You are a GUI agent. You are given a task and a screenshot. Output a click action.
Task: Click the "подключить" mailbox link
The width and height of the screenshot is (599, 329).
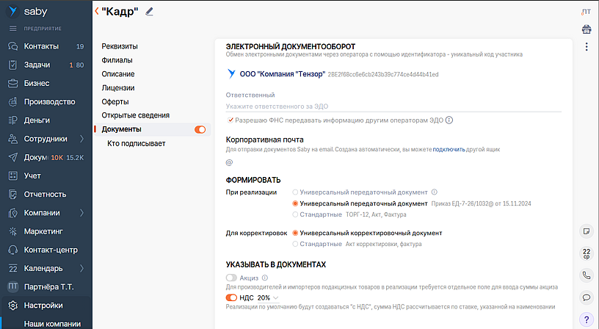pos(449,150)
